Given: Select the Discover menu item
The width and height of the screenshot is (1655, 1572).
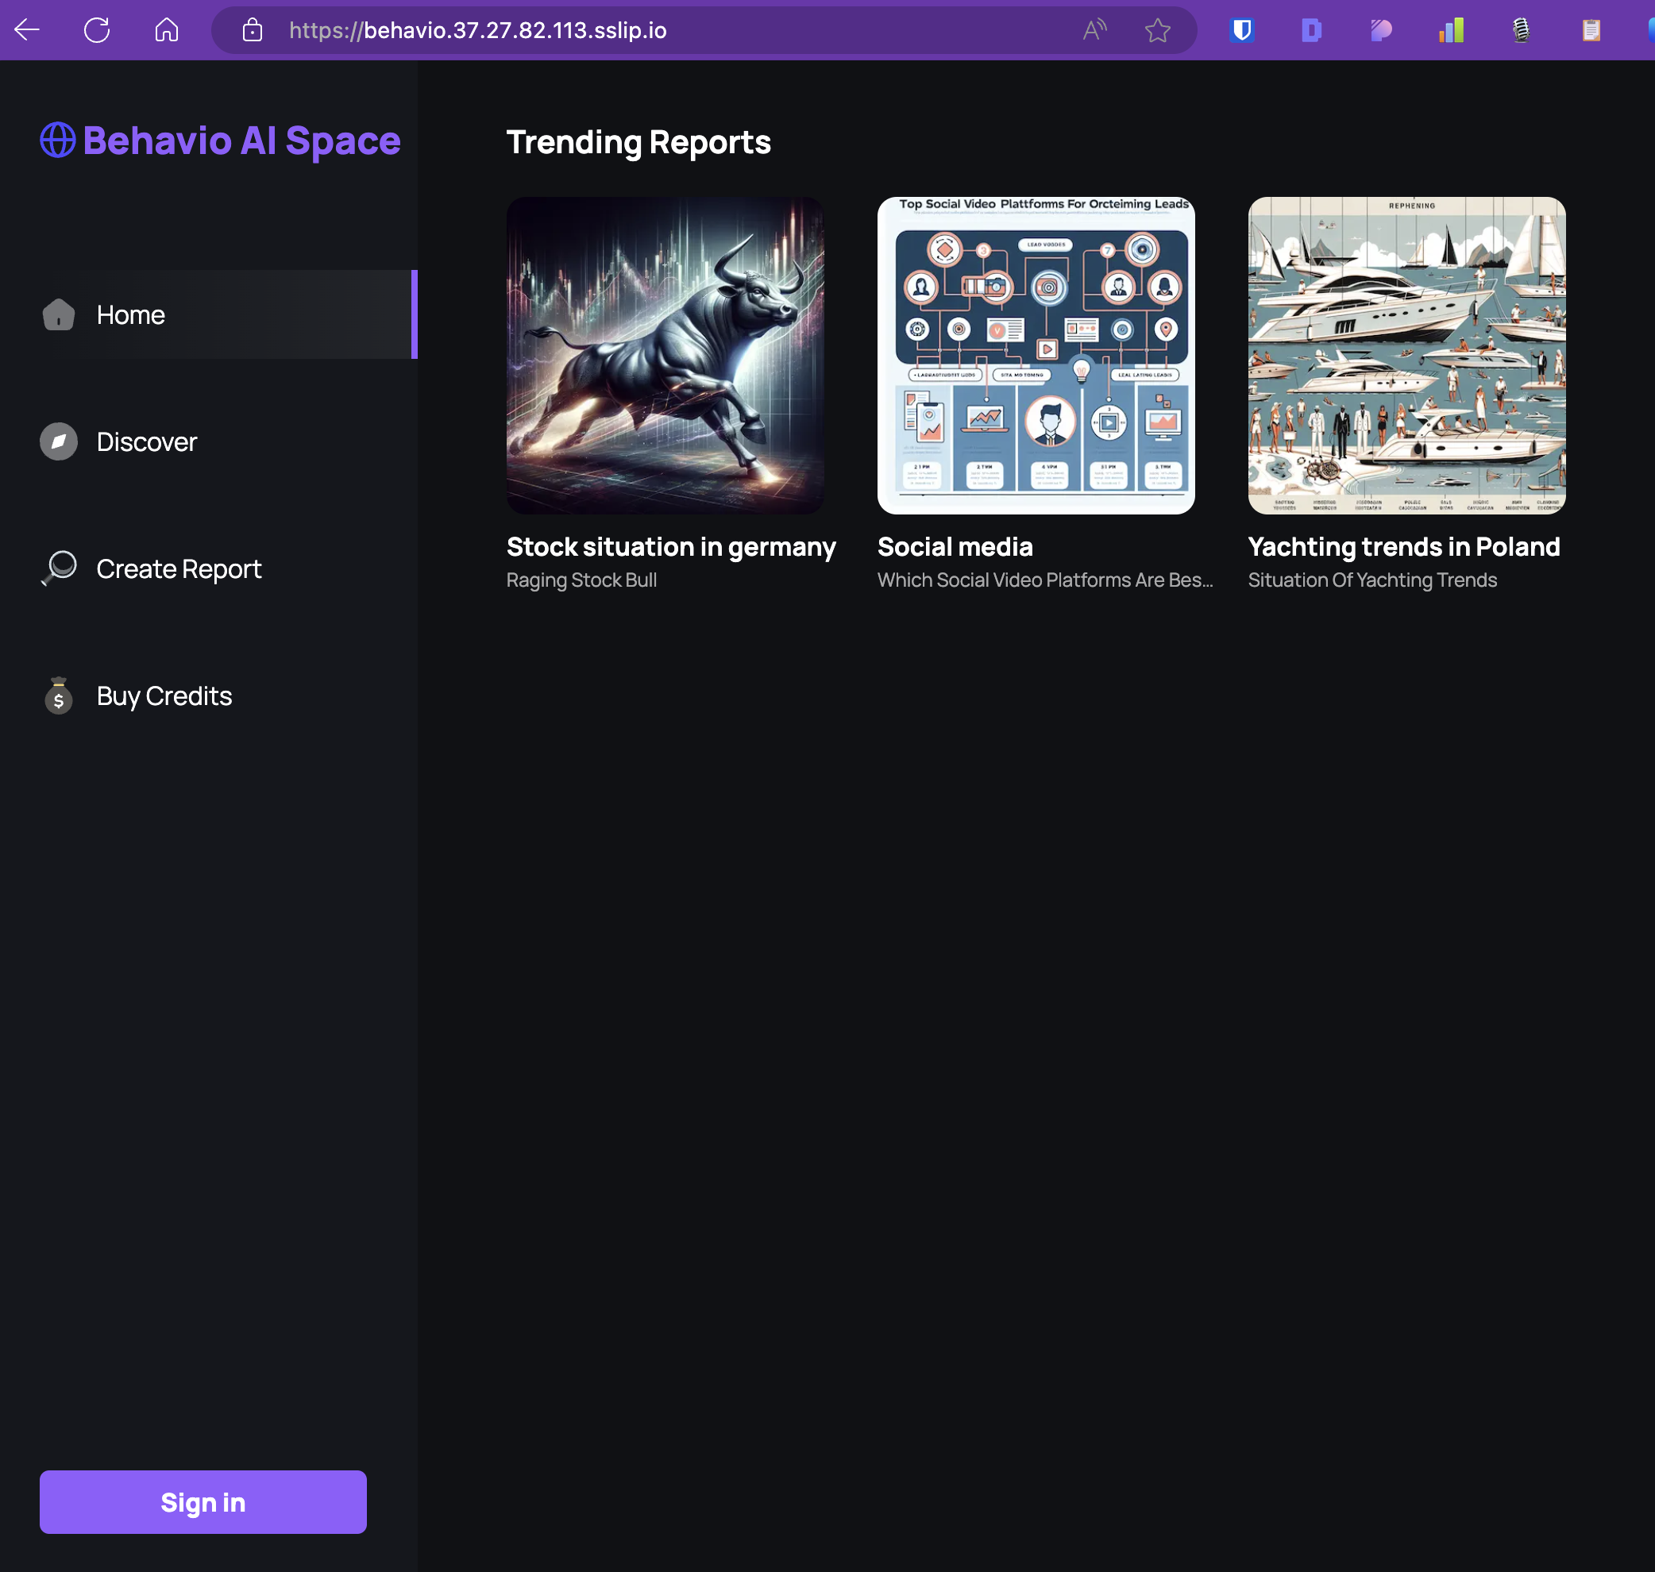Looking at the screenshot, I should (147, 441).
